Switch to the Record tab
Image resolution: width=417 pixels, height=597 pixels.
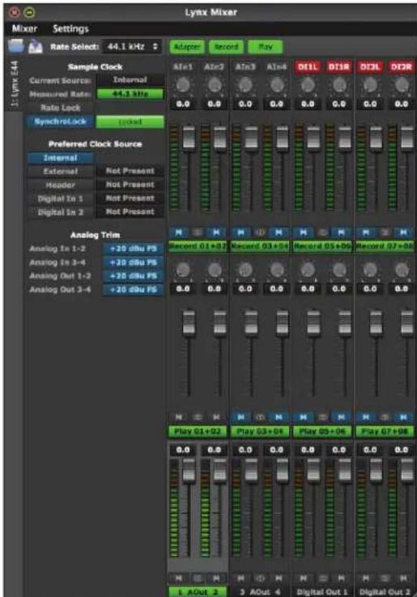coord(227,47)
